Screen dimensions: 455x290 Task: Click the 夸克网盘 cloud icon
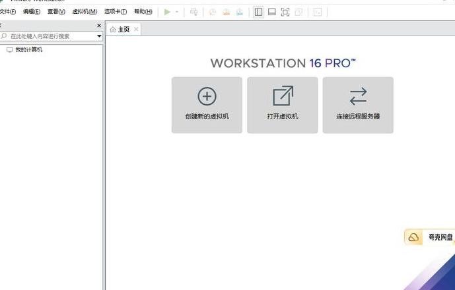tap(413, 237)
